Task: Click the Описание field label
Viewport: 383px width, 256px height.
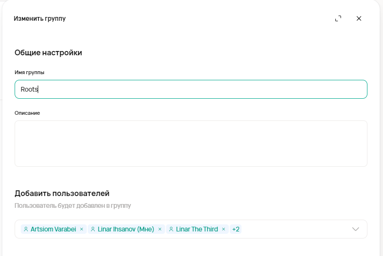Action: [27, 113]
